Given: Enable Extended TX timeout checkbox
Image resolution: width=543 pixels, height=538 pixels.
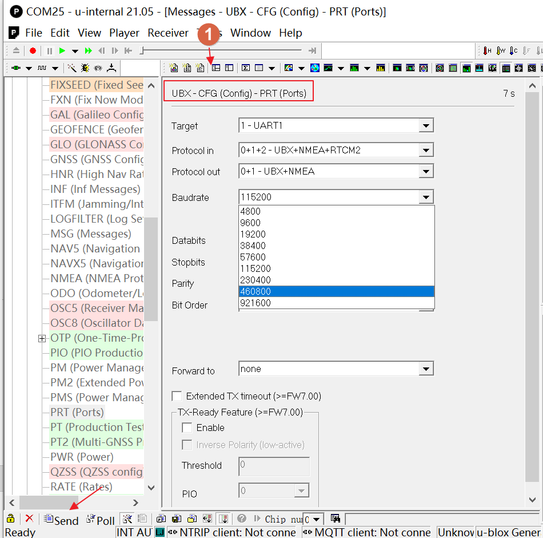Looking at the screenshot, I should click(x=177, y=396).
